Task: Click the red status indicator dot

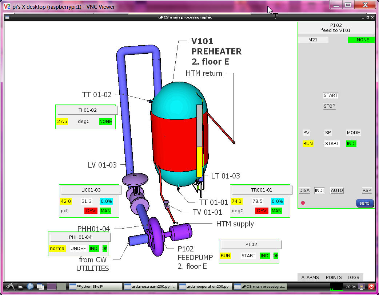Action: point(303,203)
